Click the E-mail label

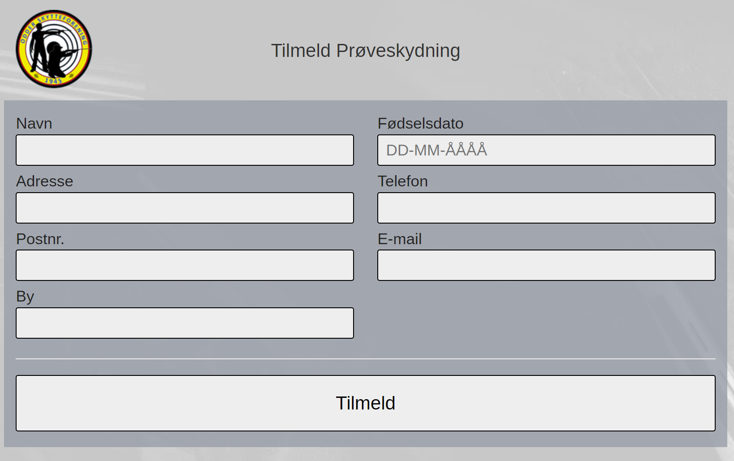[x=400, y=239]
